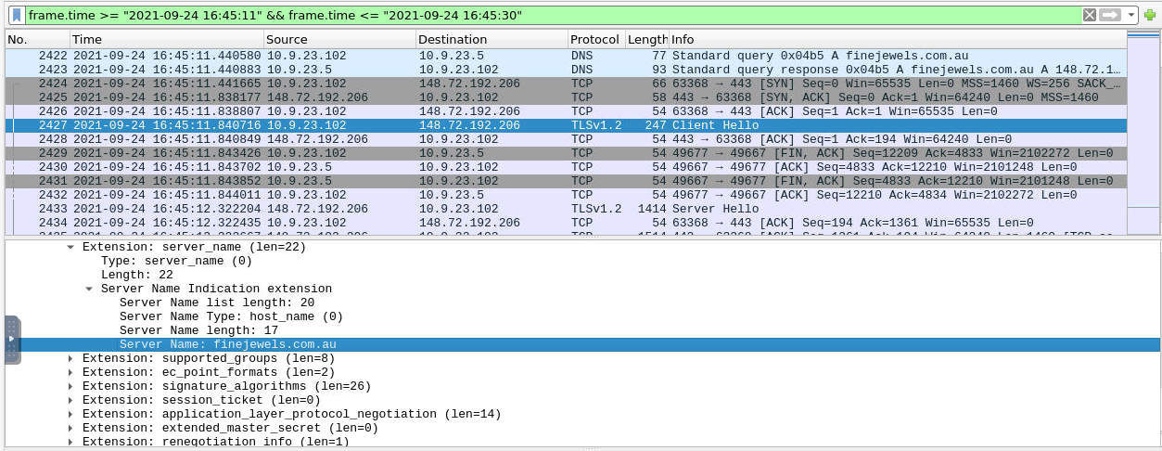The image size is (1162, 451).
Task: Sort packets by the Time column header
Action: click(x=167, y=40)
